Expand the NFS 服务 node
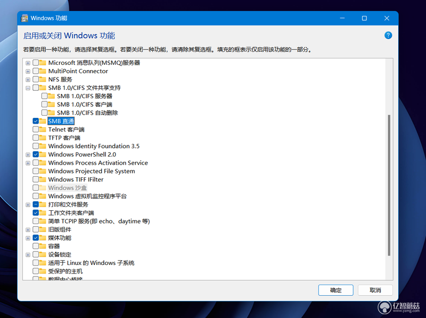This screenshot has height=318, width=426. point(28,80)
